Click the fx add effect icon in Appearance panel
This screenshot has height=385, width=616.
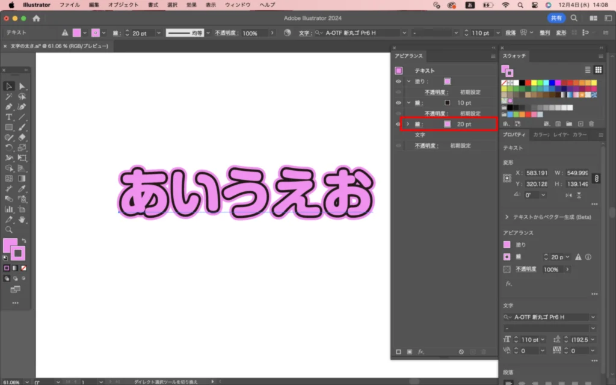421,351
